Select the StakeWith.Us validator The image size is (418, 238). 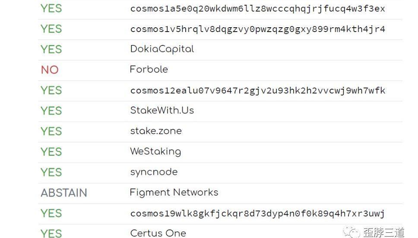162,110
